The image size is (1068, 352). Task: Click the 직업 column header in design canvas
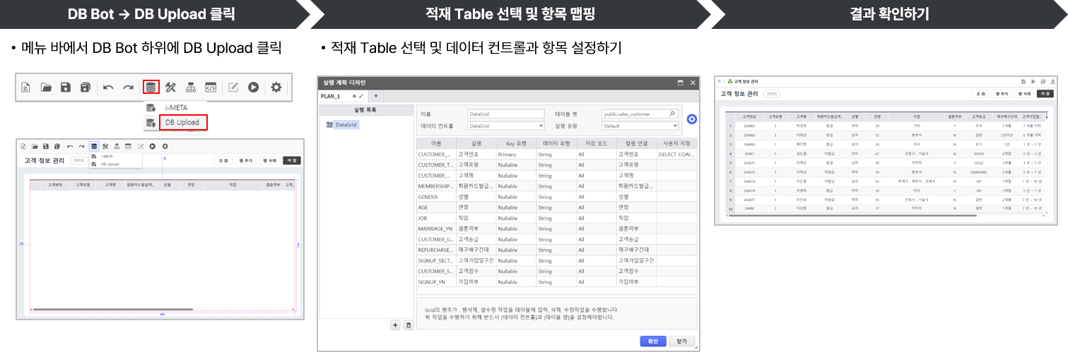click(233, 186)
